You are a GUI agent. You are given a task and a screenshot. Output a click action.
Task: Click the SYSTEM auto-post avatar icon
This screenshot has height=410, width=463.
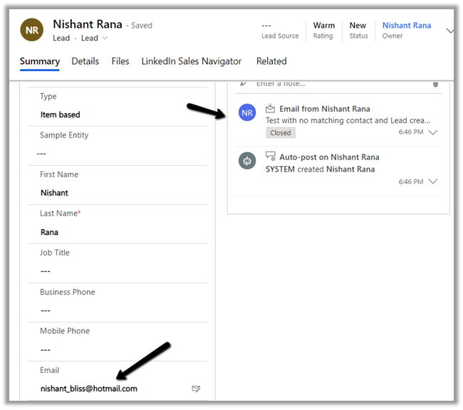[x=247, y=161]
